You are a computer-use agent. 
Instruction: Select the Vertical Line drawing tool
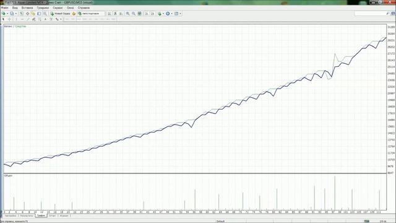16,19
